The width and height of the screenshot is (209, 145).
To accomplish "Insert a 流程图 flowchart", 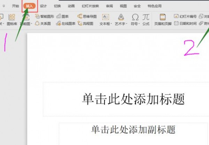I will point(85,24).
